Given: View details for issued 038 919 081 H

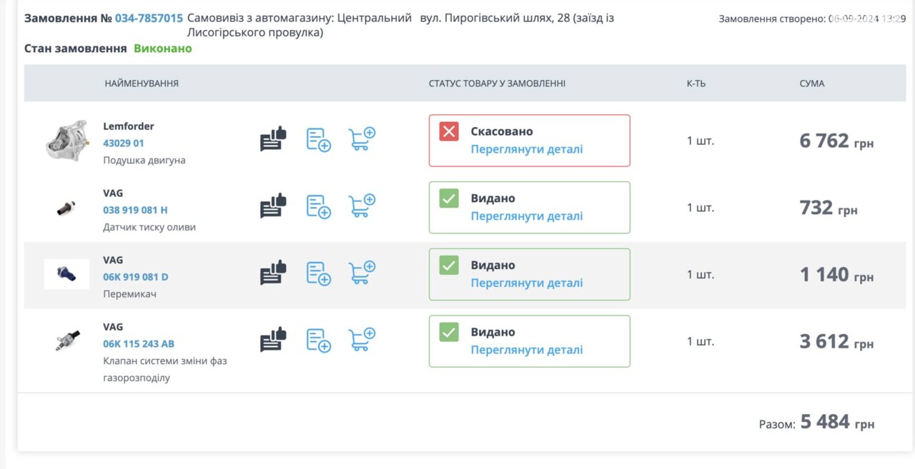Looking at the screenshot, I should tap(527, 216).
